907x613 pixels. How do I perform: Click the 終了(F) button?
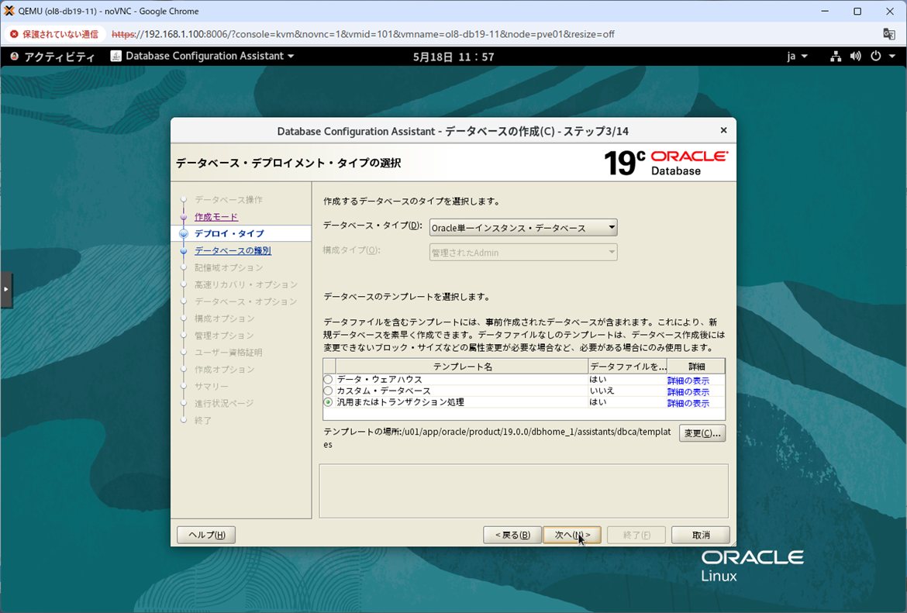(636, 535)
